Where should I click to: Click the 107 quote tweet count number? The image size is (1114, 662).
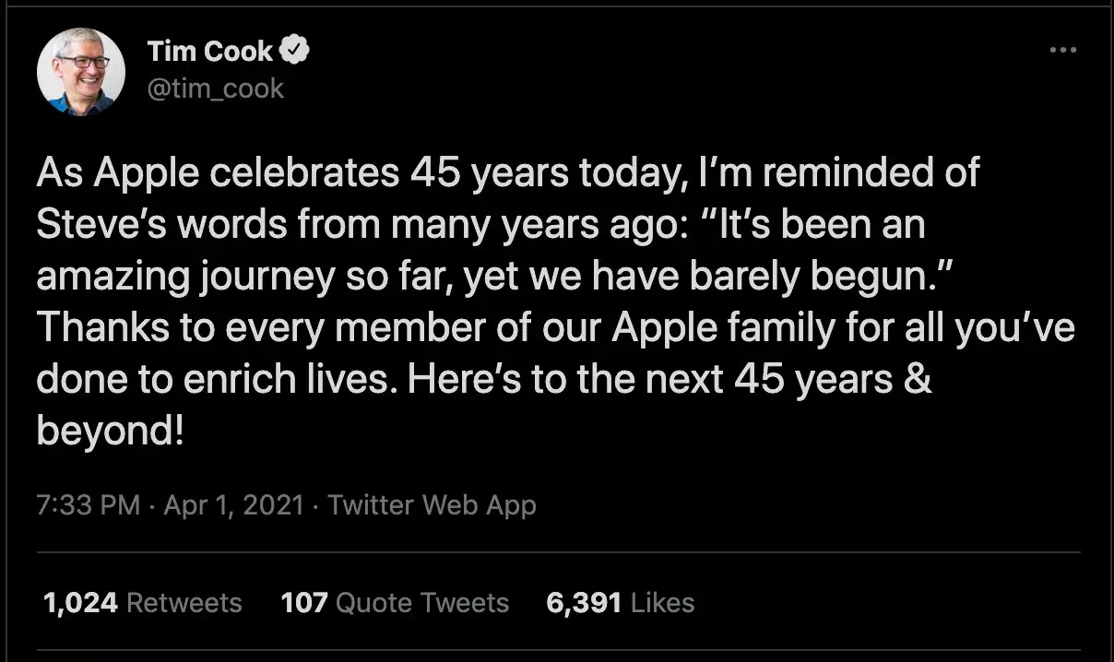click(303, 603)
